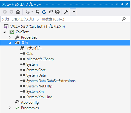Expand the Properties node
This screenshot has height=113, width=131.
pyautogui.click(x=10, y=37)
